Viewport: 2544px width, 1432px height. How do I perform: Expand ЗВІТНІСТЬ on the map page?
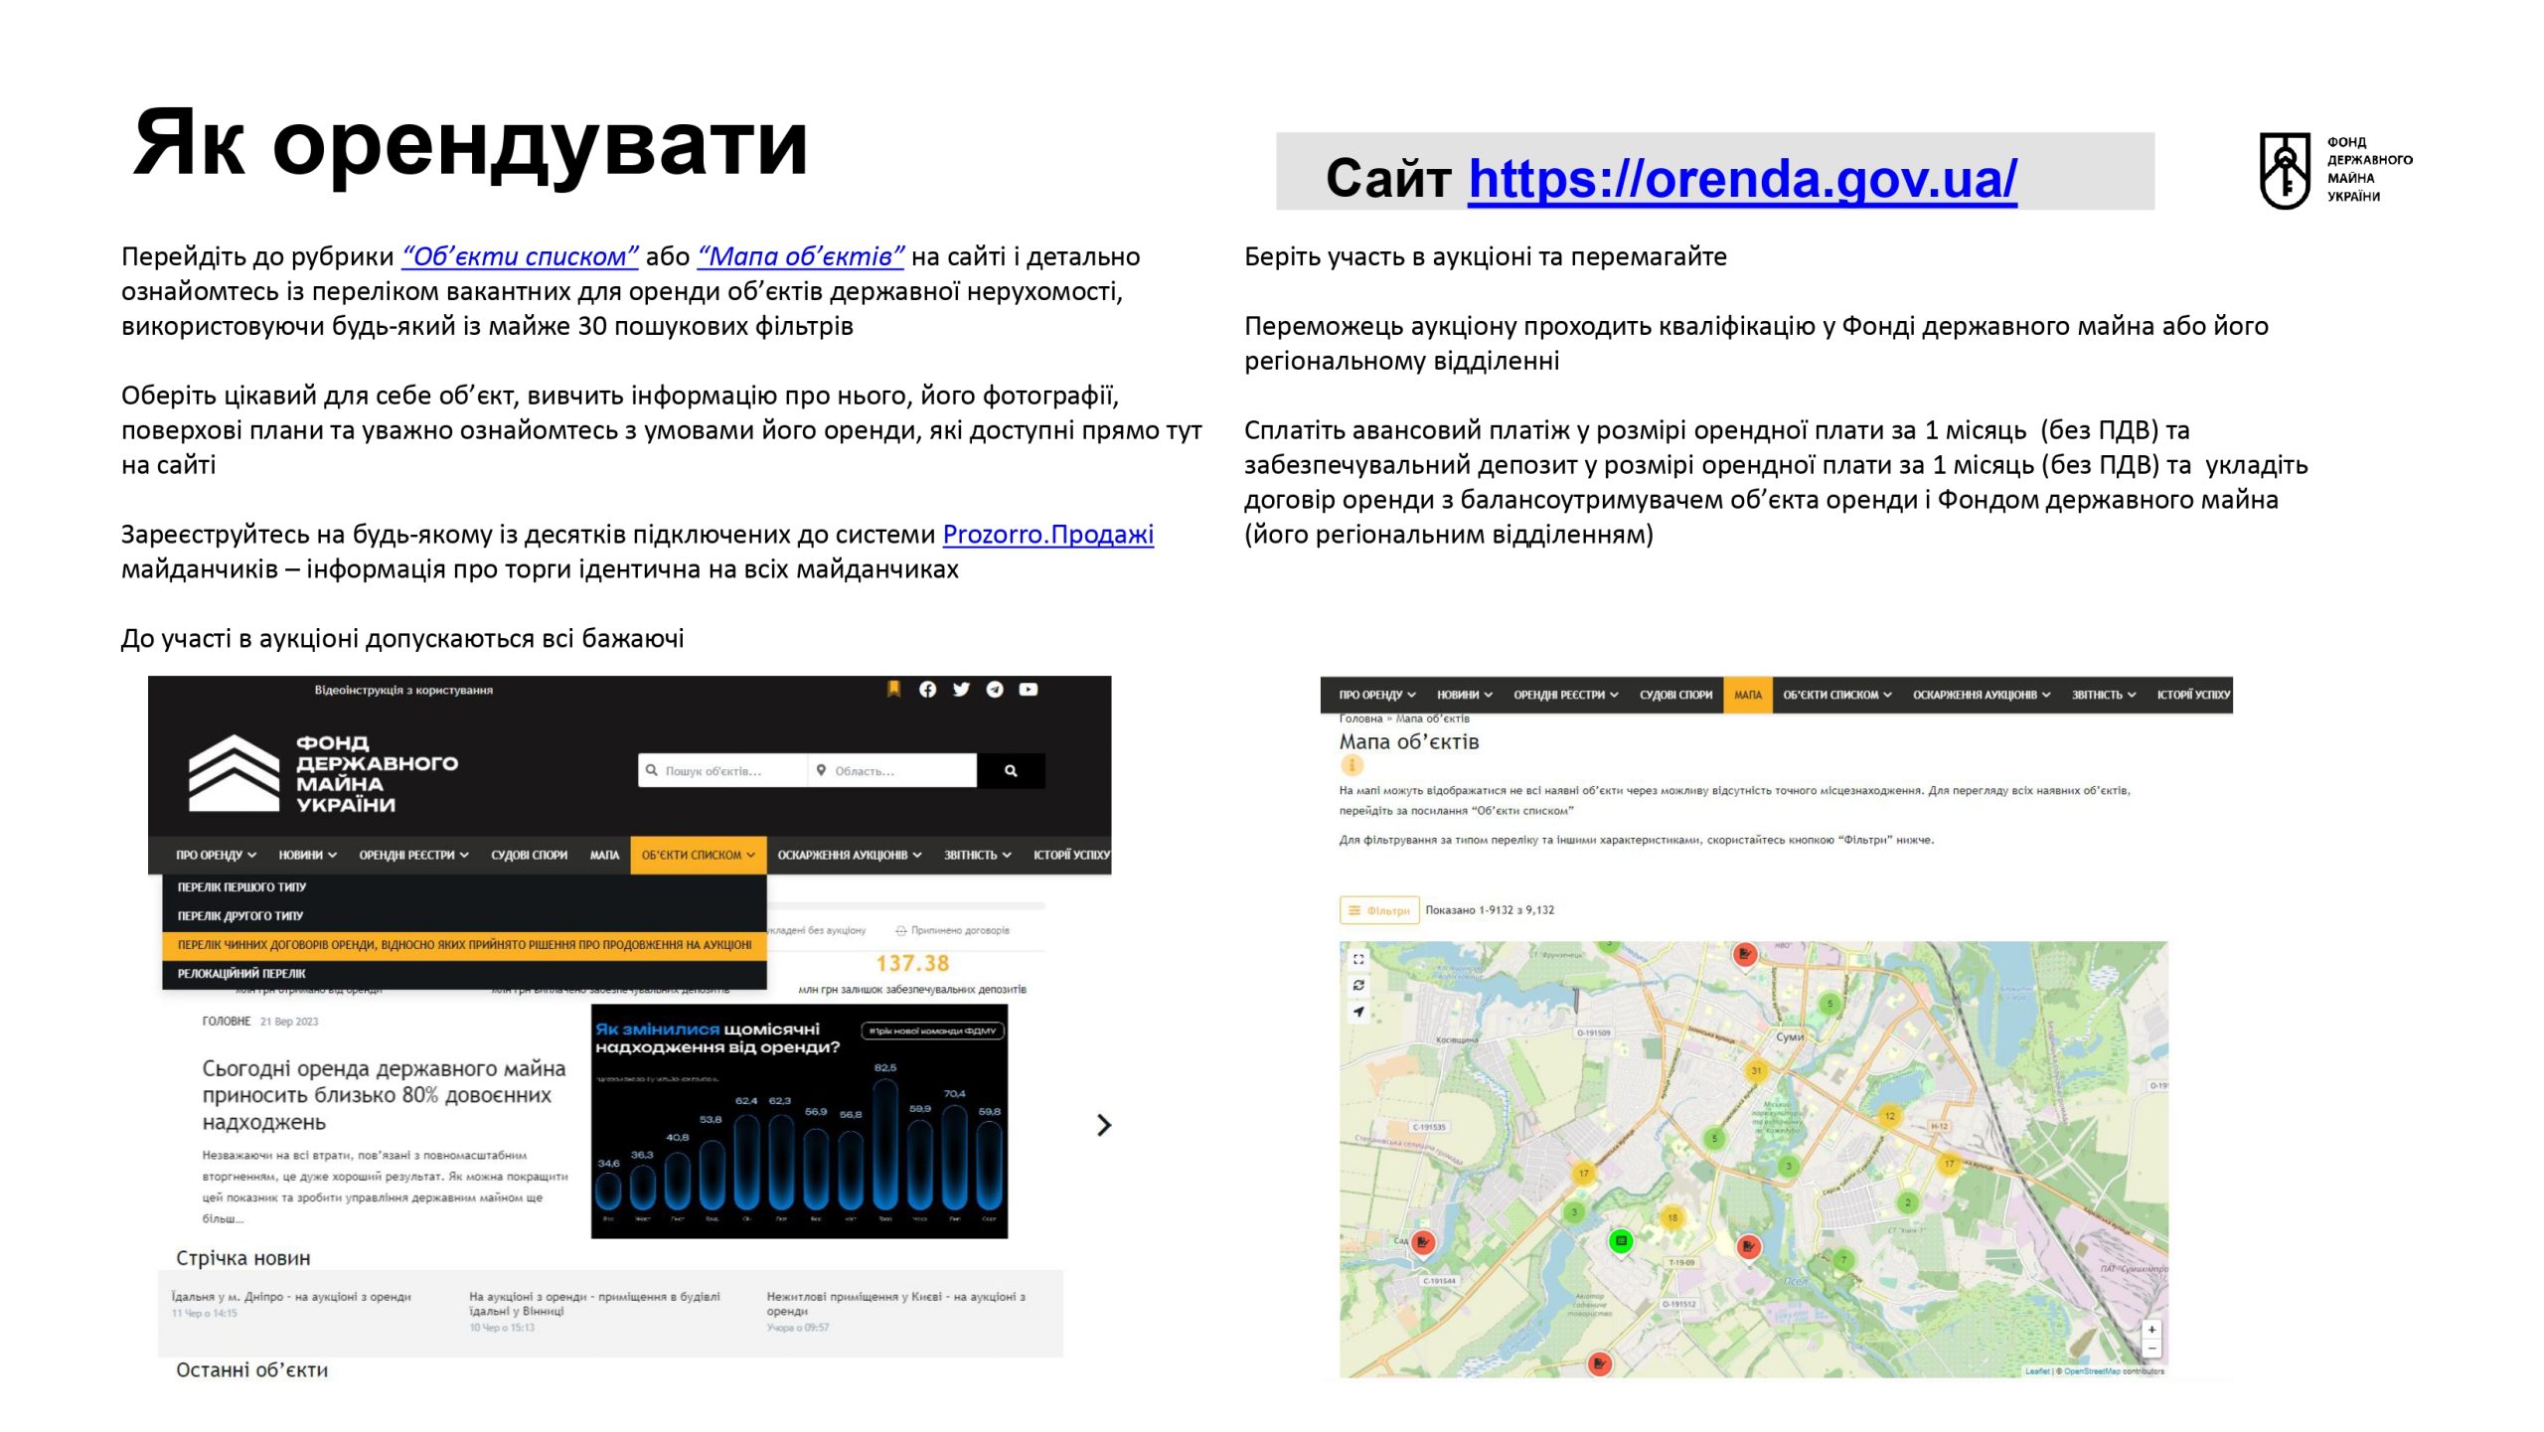tap(2104, 695)
